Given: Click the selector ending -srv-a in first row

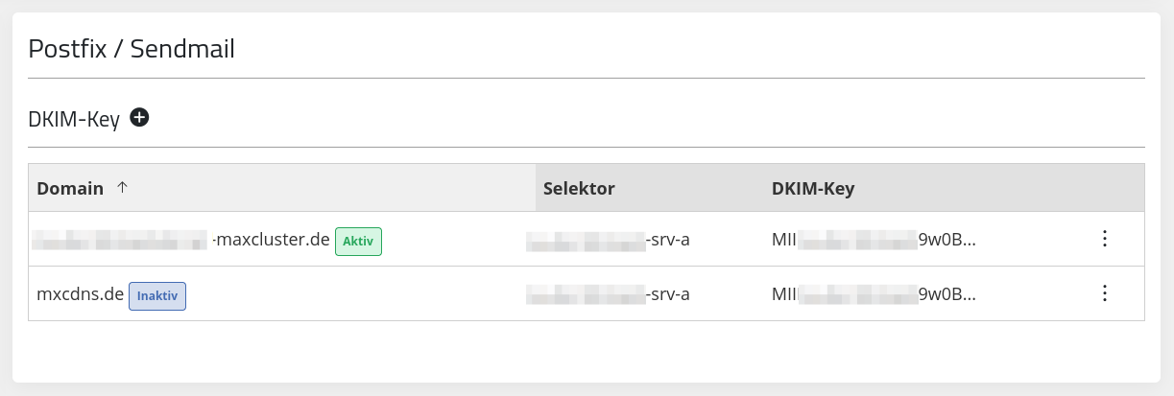Looking at the screenshot, I should point(608,239).
